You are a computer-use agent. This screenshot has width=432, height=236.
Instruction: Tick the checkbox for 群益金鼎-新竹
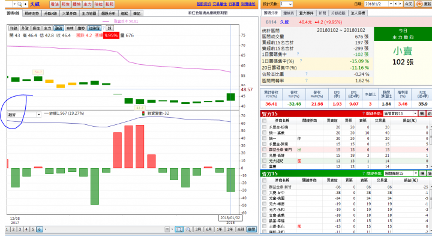click(x=265, y=187)
